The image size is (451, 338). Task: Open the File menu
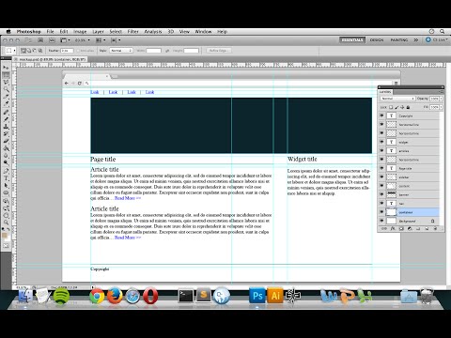[50, 31]
